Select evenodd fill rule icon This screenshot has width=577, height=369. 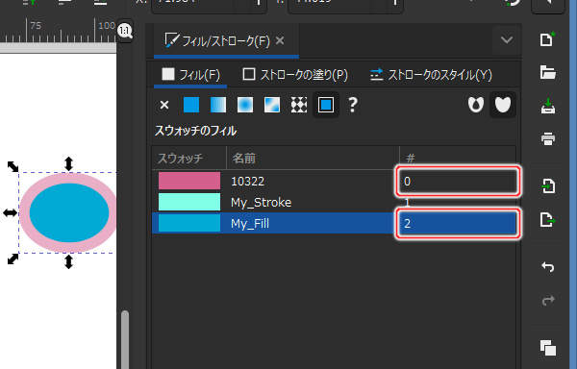tap(476, 105)
